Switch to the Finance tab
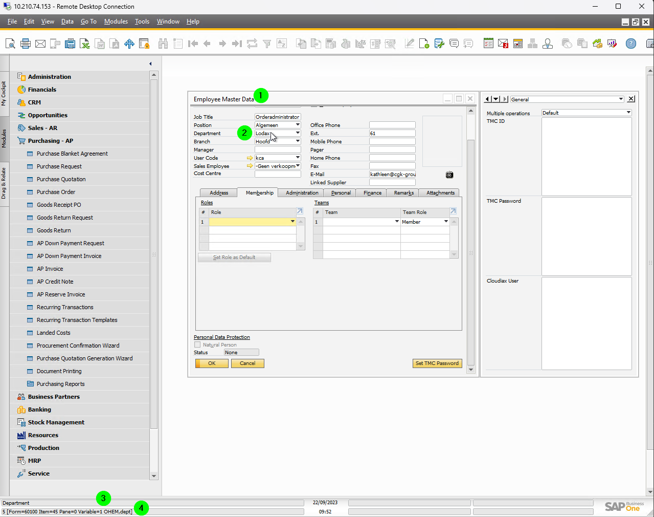Image resolution: width=654 pixels, height=517 pixels. coord(372,193)
